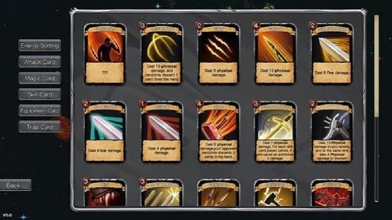Sort cards with Energy Sorting
The image size is (392, 220).
40,46
